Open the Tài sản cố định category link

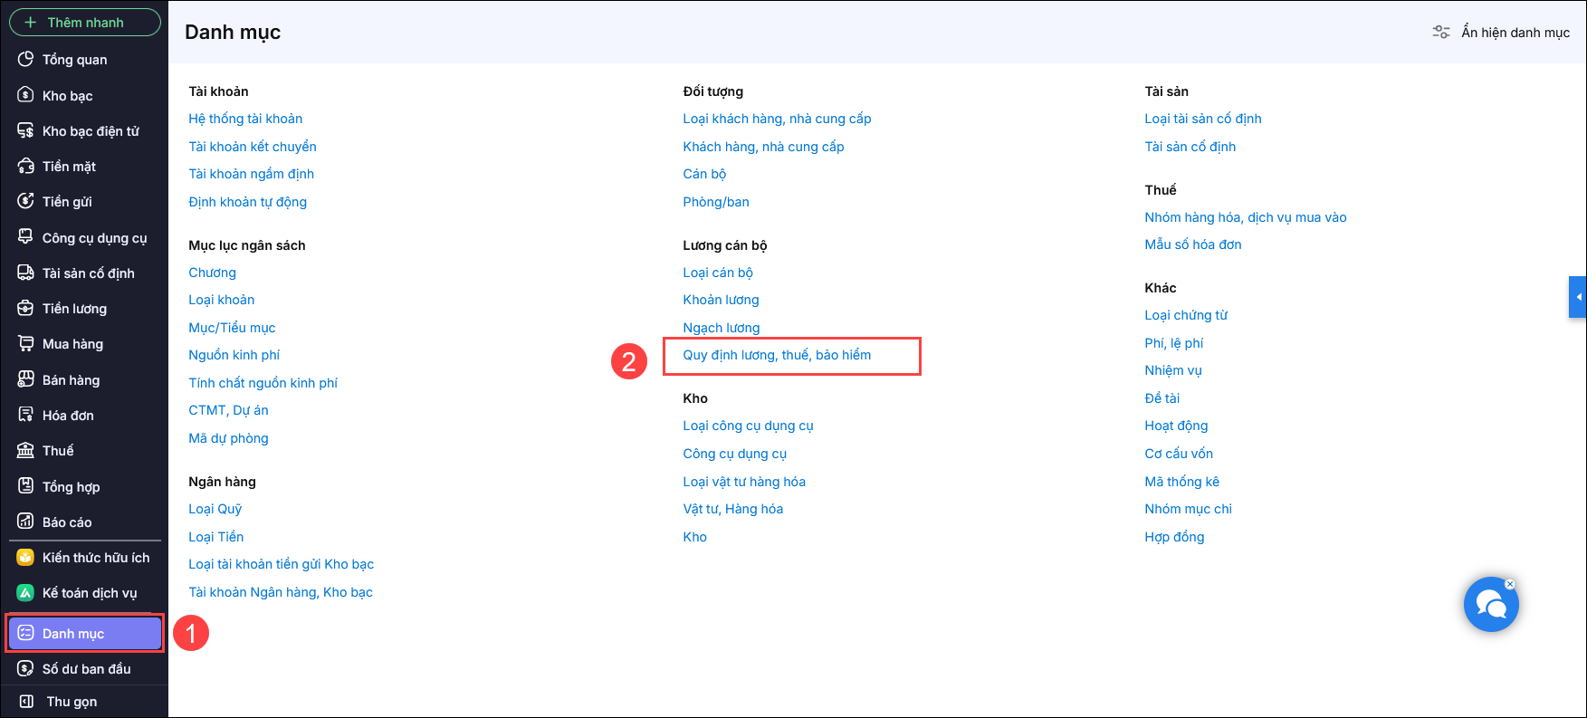(1190, 147)
